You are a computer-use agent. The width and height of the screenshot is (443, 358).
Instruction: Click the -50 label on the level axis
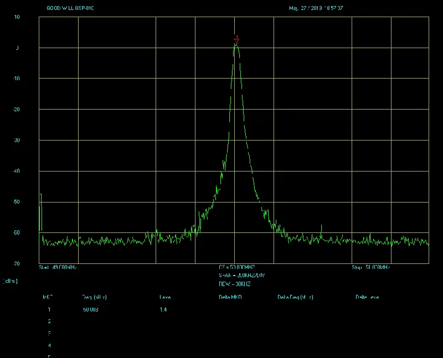[x=17, y=202]
